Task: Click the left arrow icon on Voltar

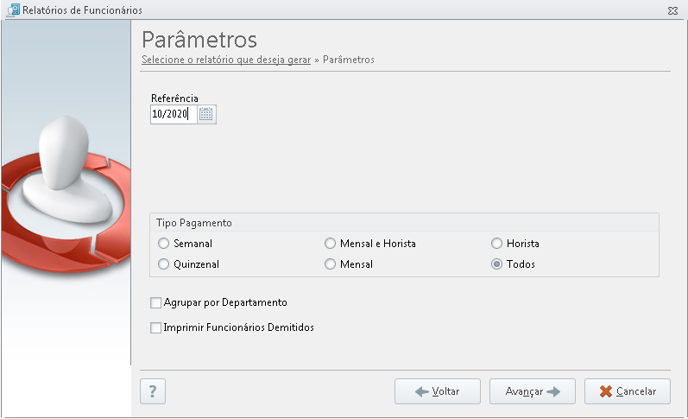Action: click(x=421, y=391)
